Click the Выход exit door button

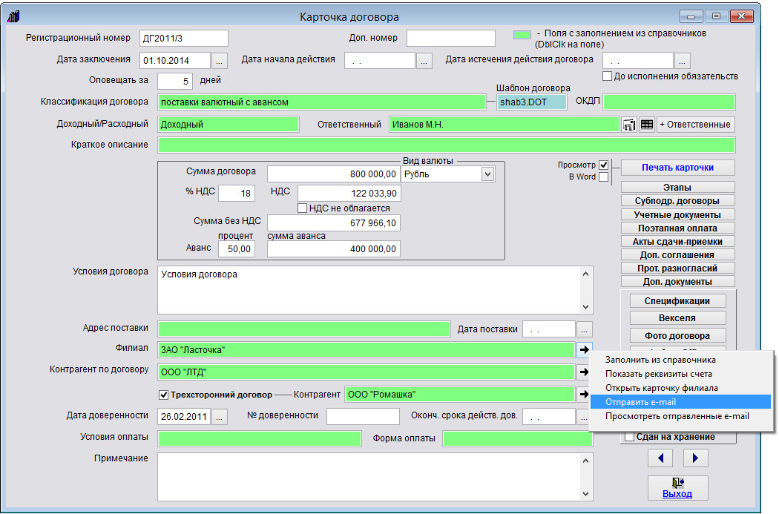point(677,487)
